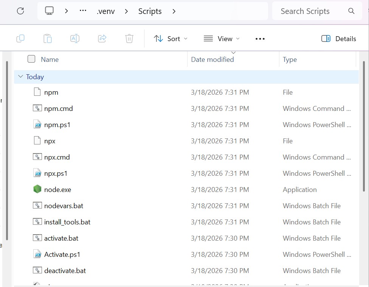369x287 pixels.
Task: Click into the Search Scripts field
Action: point(317,11)
